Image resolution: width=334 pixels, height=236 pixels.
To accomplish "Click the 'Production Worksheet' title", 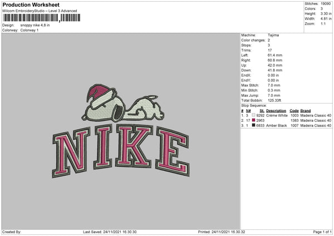I will (x=31, y=4).
